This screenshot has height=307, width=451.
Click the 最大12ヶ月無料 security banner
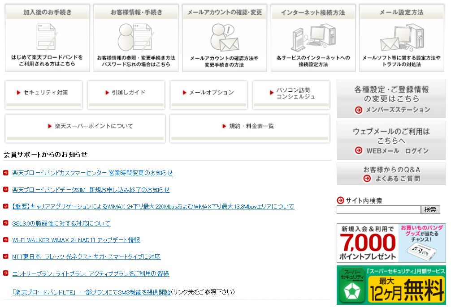coord(391,285)
